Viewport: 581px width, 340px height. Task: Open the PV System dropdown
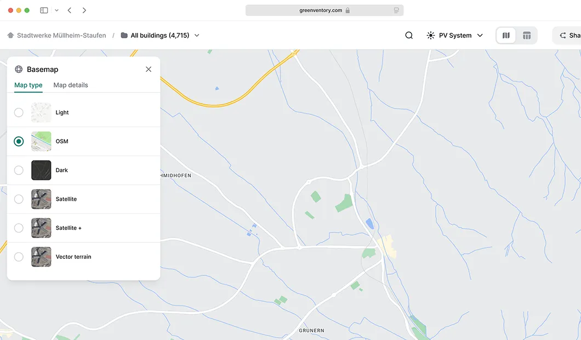click(x=480, y=35)
